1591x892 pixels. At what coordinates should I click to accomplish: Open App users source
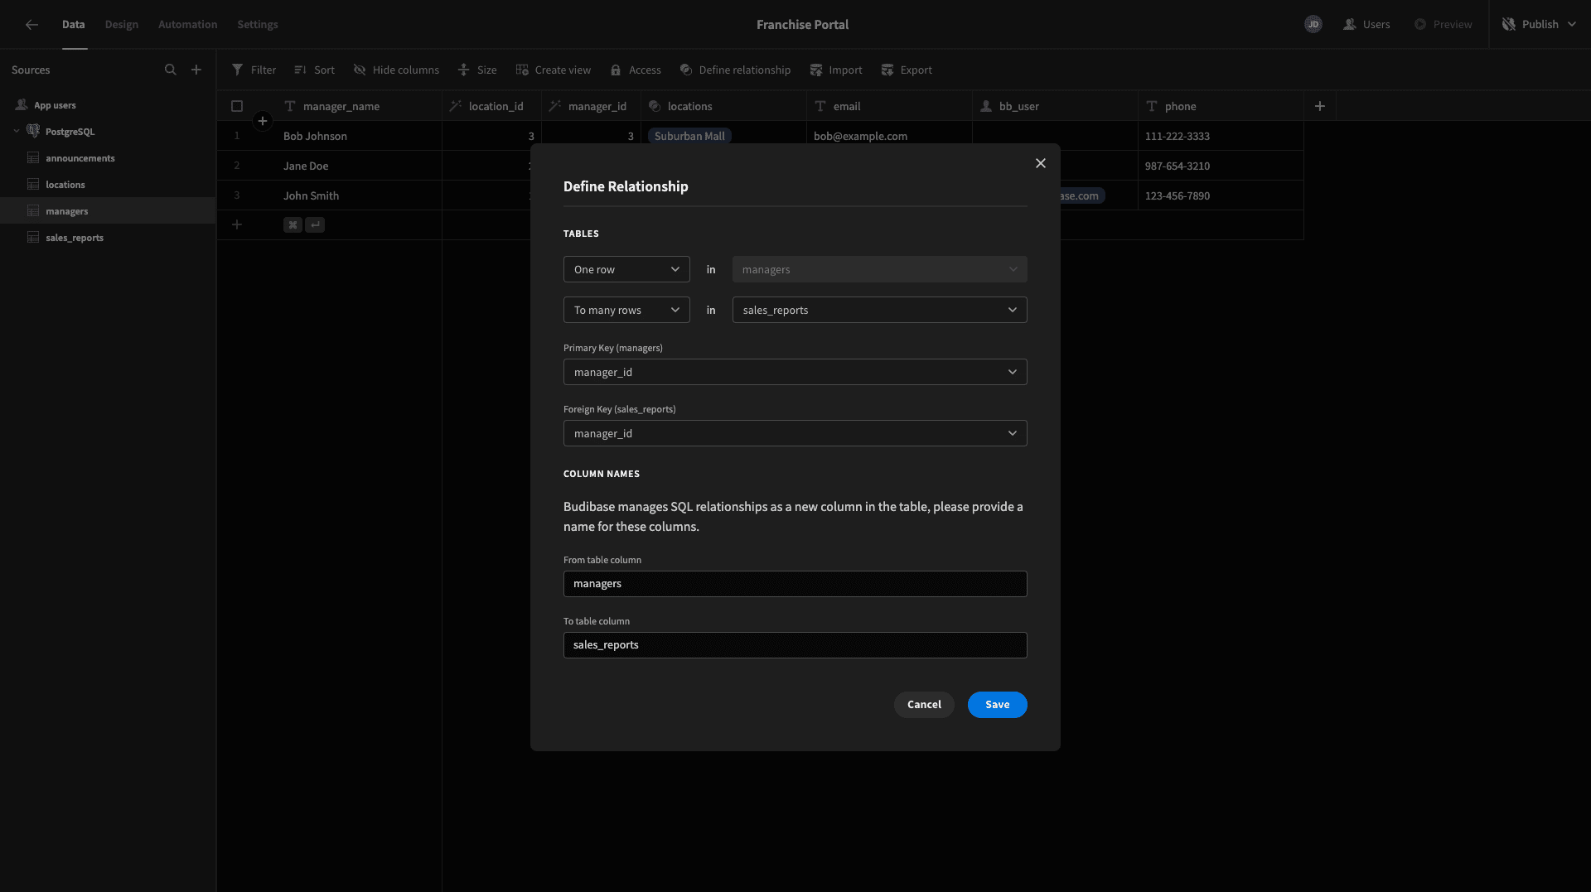tap(108, 105)
